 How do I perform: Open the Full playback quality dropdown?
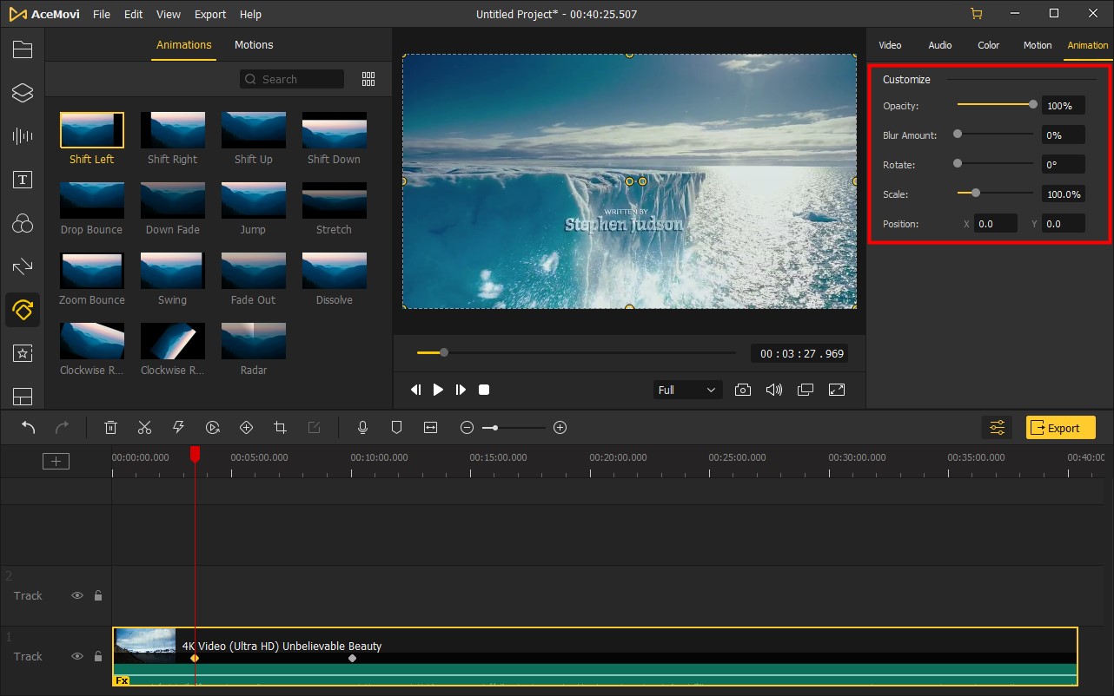click(687, 390)
